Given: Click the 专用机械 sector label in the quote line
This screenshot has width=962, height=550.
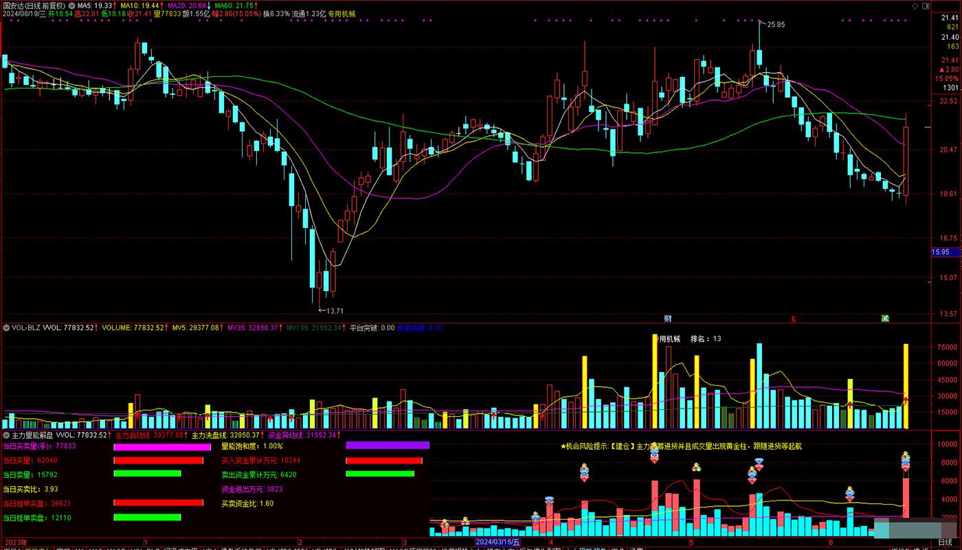Looking at the screenshot, I should coord(342,14).
